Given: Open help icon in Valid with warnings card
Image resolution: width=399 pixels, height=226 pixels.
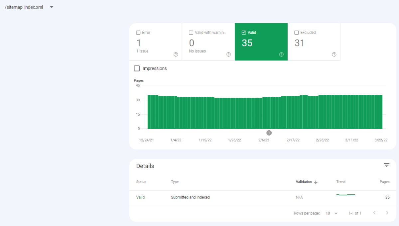Looking at the screenshot, I should [x=228, y=55].
